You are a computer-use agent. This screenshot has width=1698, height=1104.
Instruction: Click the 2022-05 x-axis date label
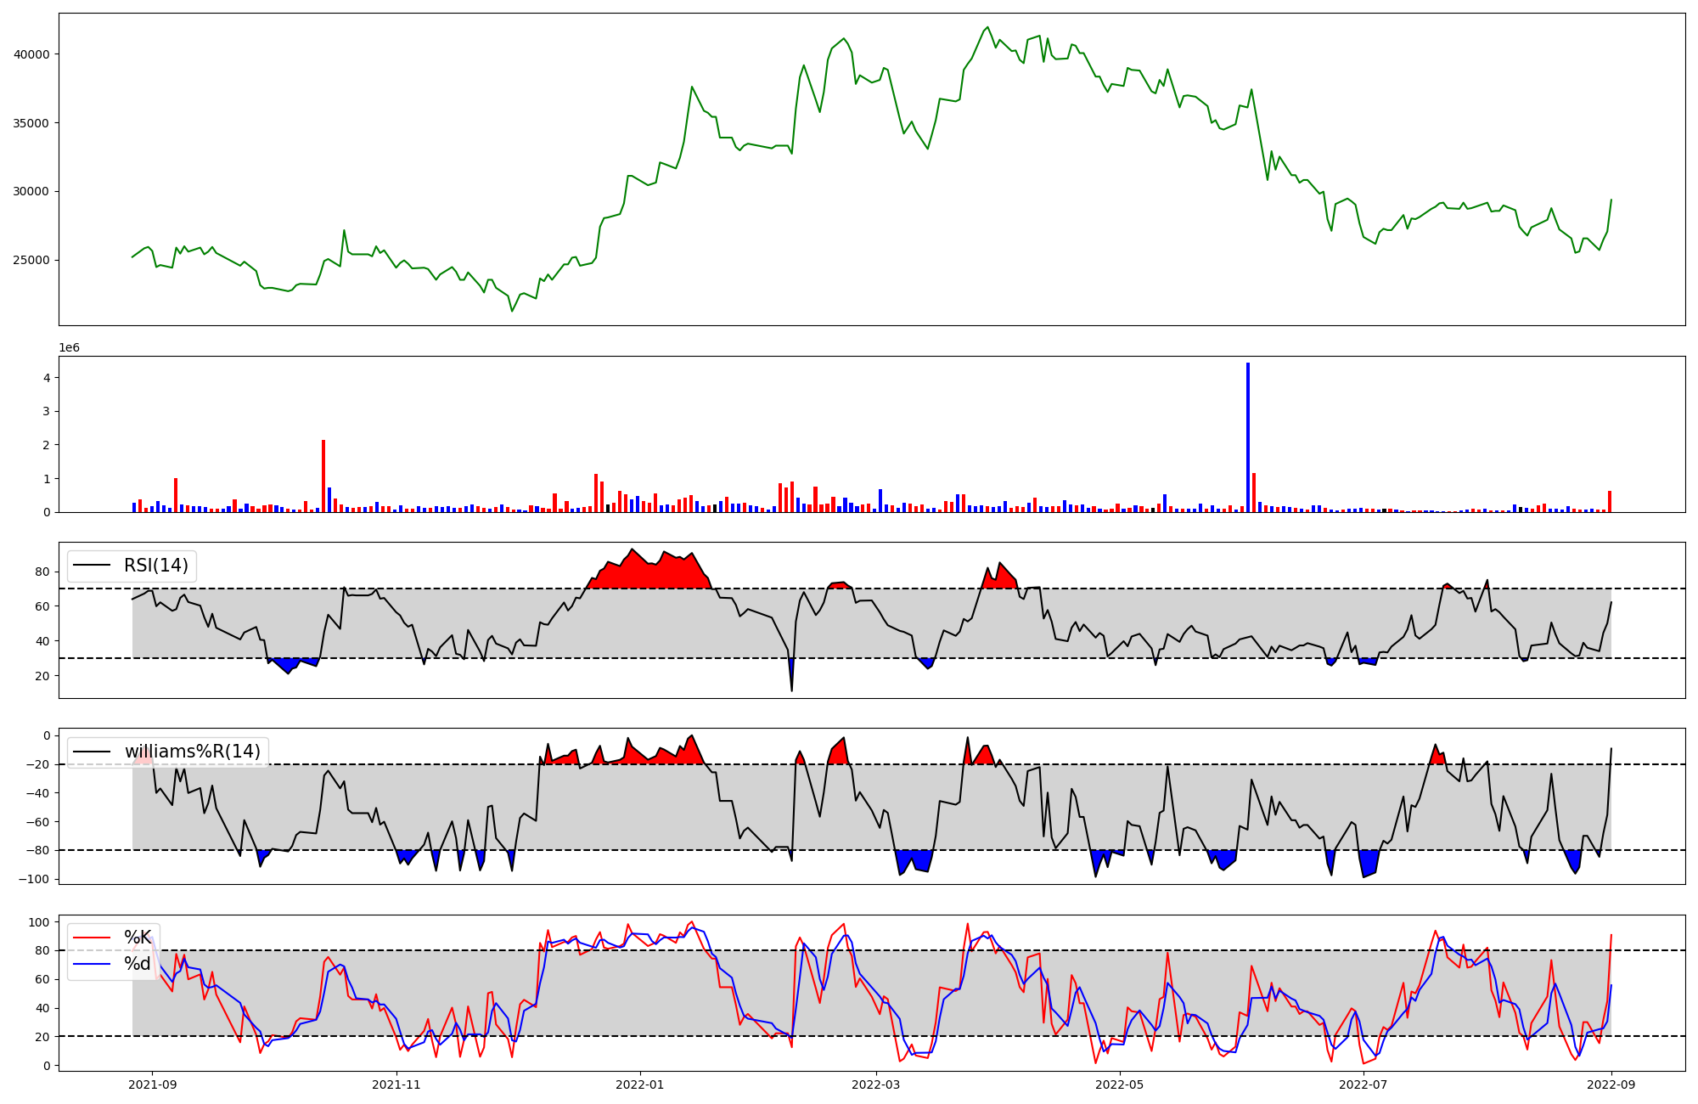click(1119, 1084)
